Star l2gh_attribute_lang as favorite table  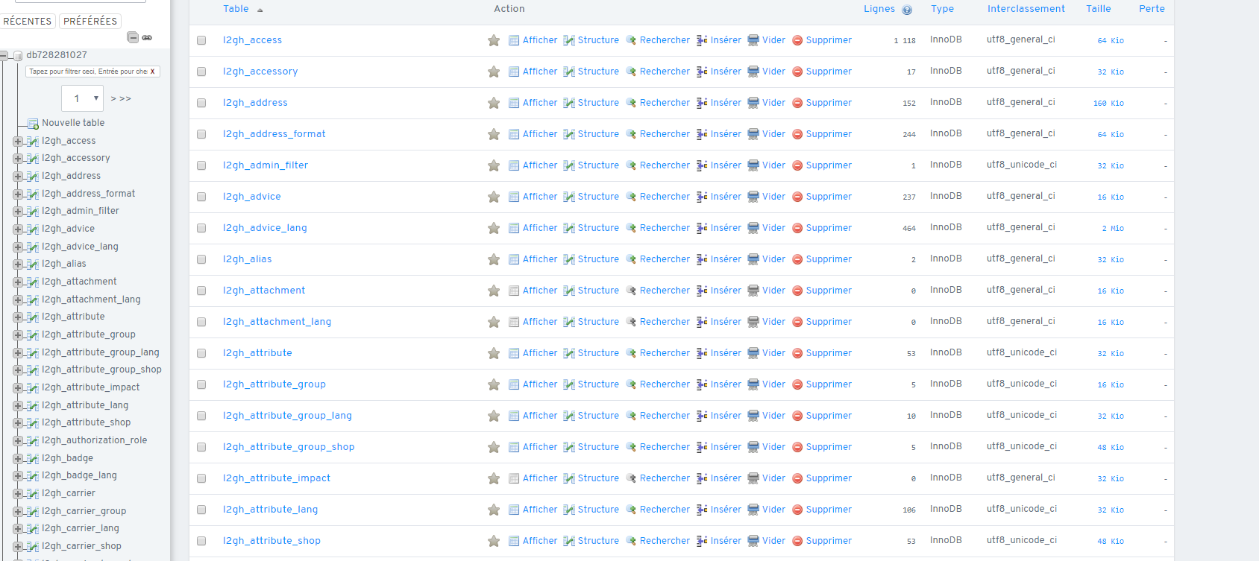coord(494,510)
